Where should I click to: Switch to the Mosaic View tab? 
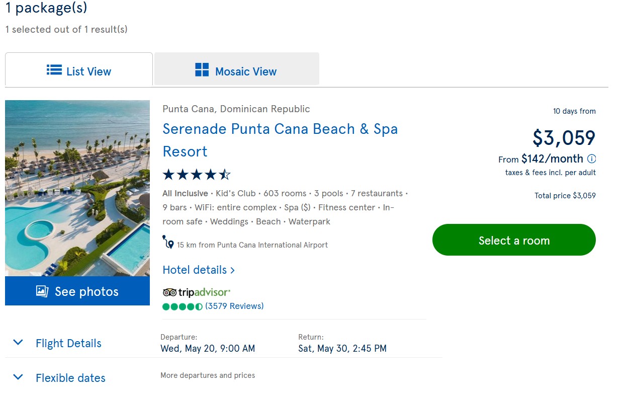click(236, 70)
